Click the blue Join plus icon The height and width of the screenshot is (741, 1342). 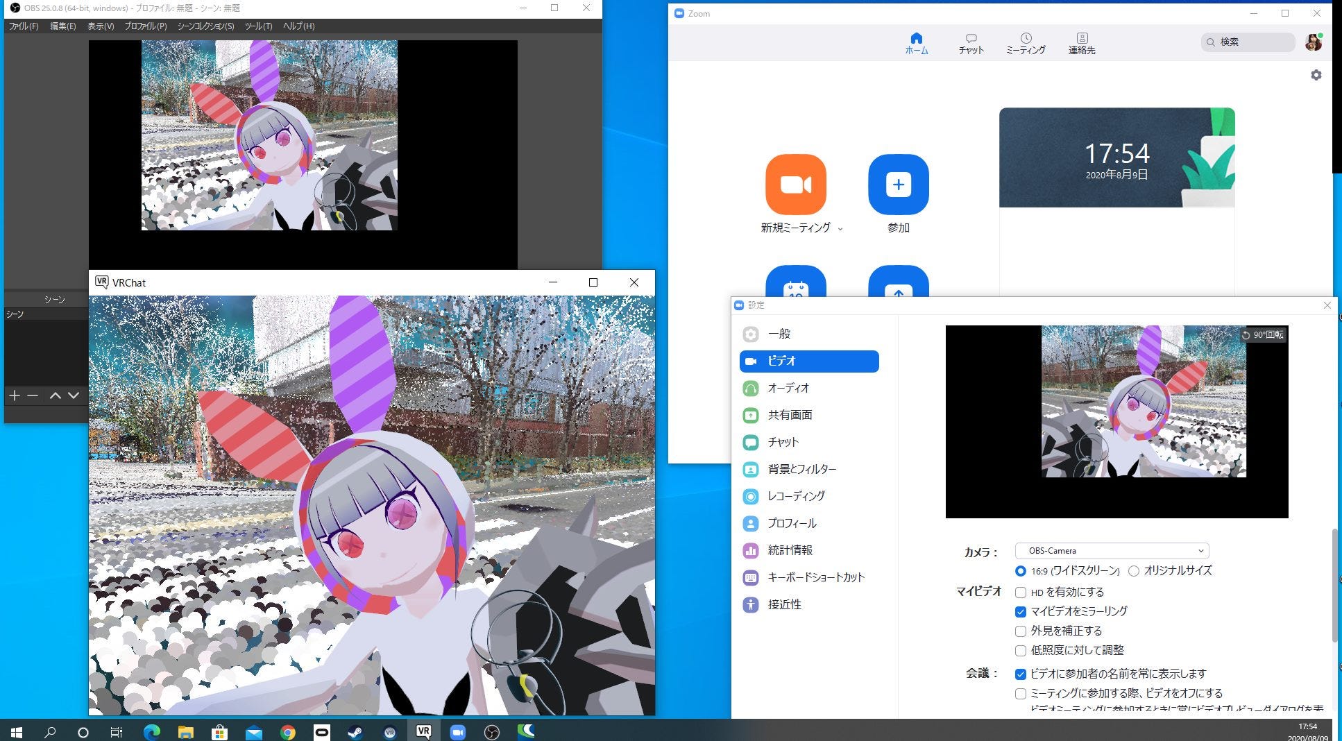pos(898,185)
